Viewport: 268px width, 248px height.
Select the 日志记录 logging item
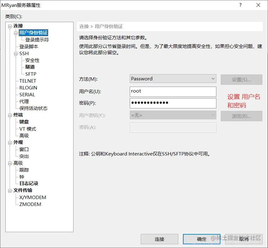click(x=28, y=184)
